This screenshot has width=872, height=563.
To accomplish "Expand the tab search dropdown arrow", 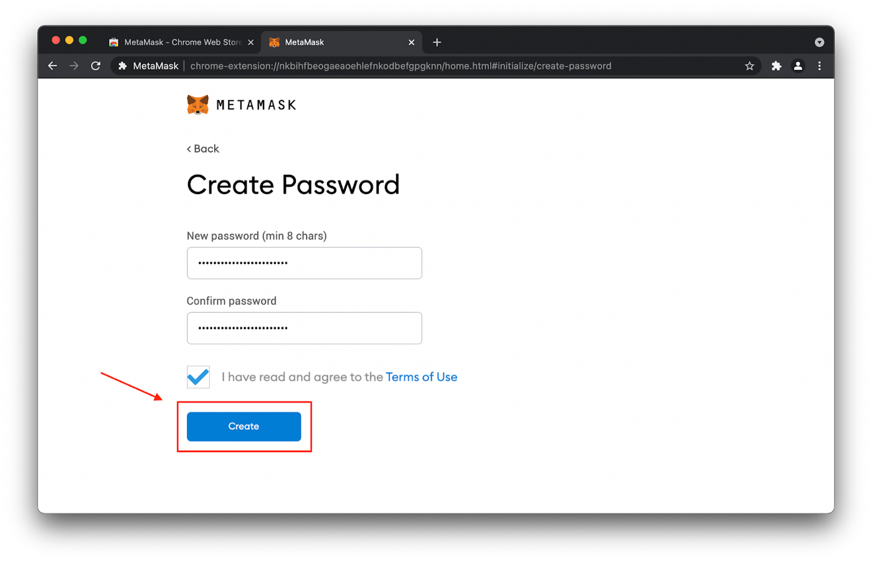I will pyautogui.click(x=819, y=42).
